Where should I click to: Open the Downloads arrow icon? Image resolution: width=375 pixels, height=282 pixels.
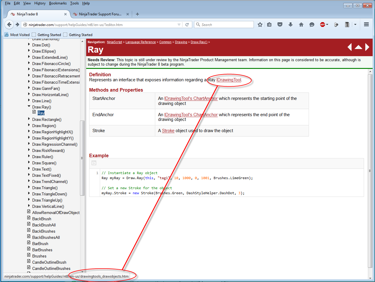291,25
